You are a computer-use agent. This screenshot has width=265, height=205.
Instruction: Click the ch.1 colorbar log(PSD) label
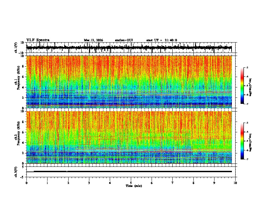pyautogui.click(x=251, y=87)
